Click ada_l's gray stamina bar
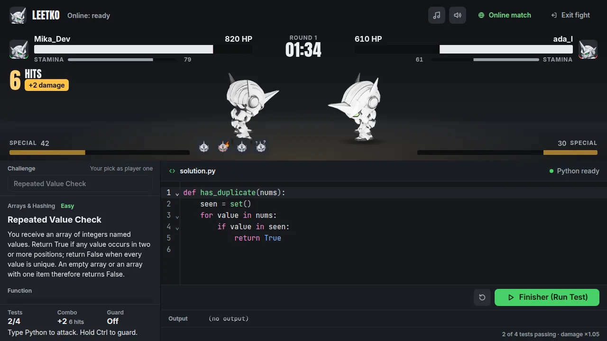Viewport: 607px width, 341px height. coord(506,60)
